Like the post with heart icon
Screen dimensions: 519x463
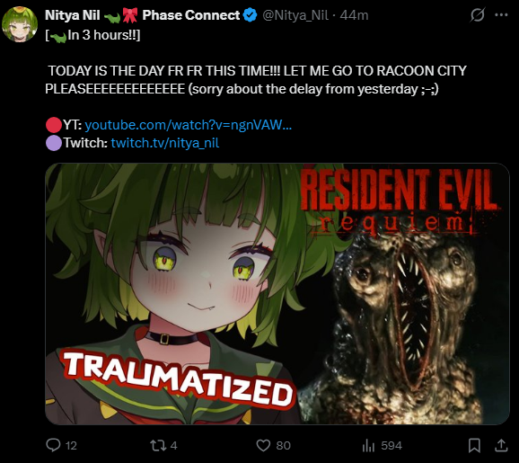click(x=263, y=445)
